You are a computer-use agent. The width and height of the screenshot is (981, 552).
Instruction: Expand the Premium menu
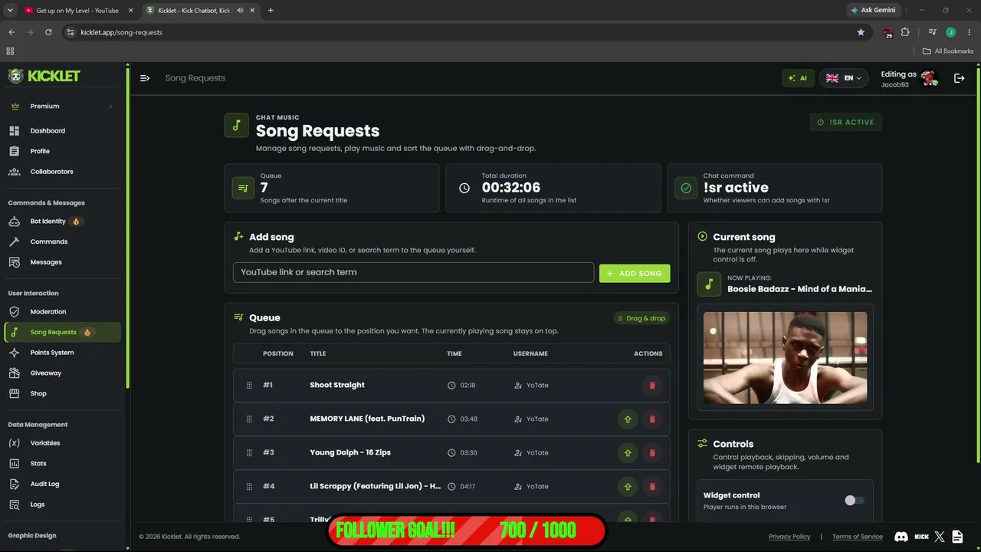(62, 107)
